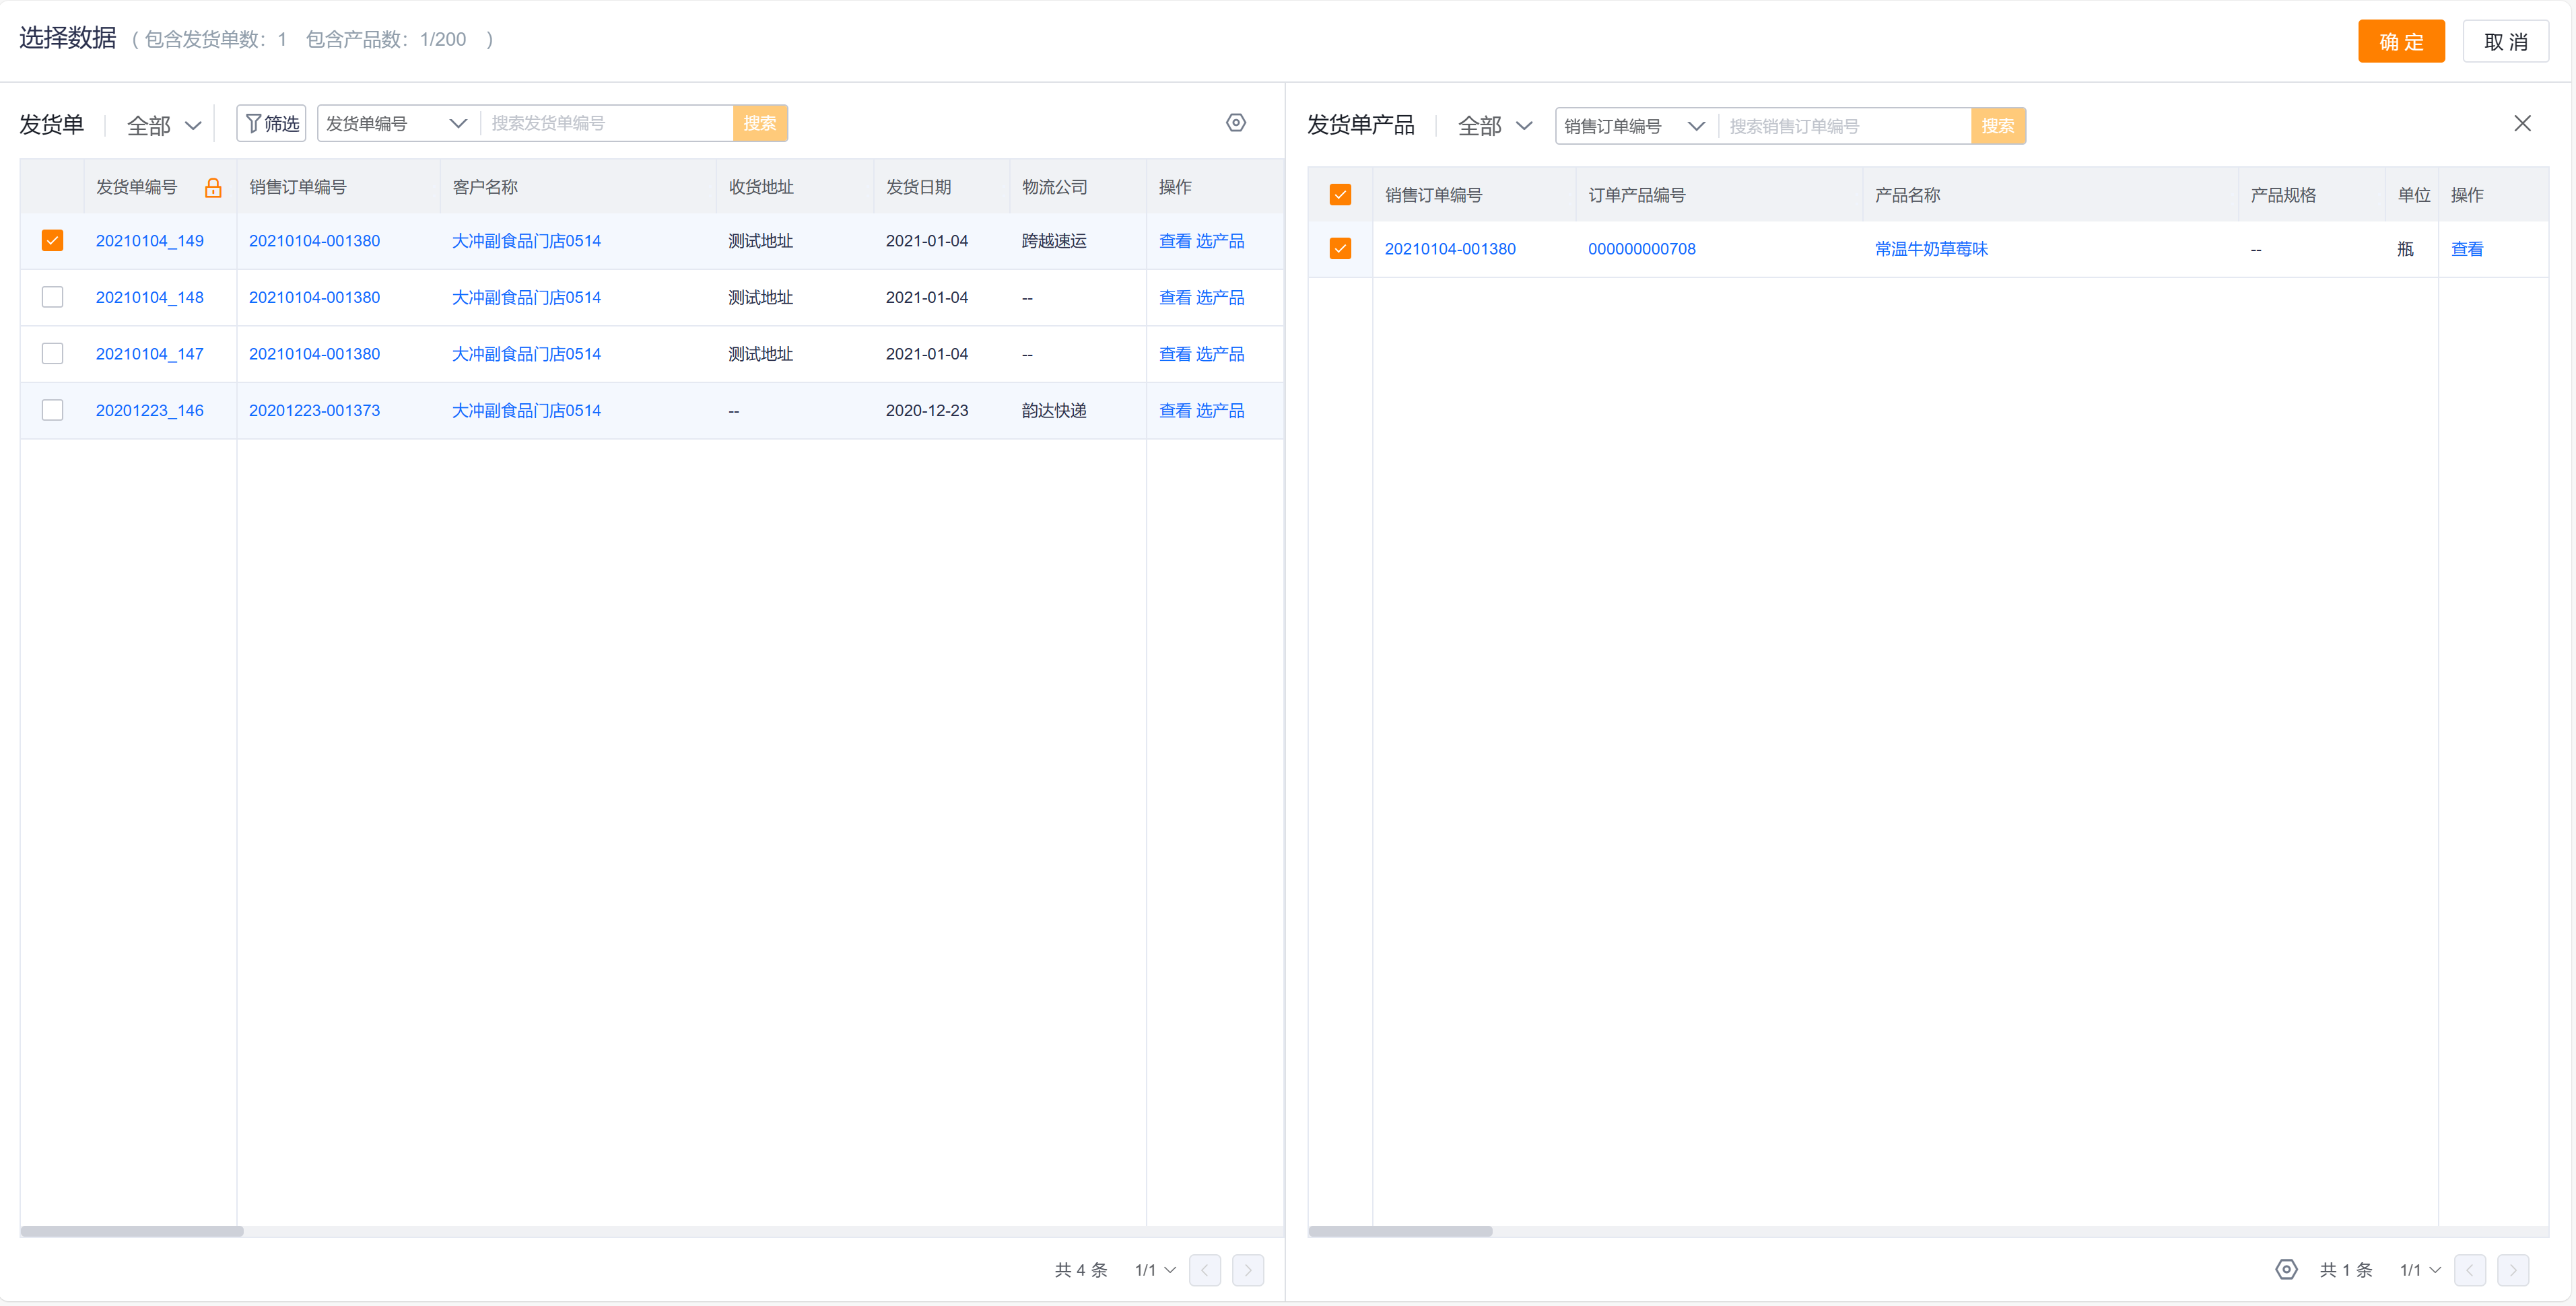Click previous page arrow in 发货单产品 pagination
Image resolution: width=2576 pixels, height=1306 pixels.
2469,1269
